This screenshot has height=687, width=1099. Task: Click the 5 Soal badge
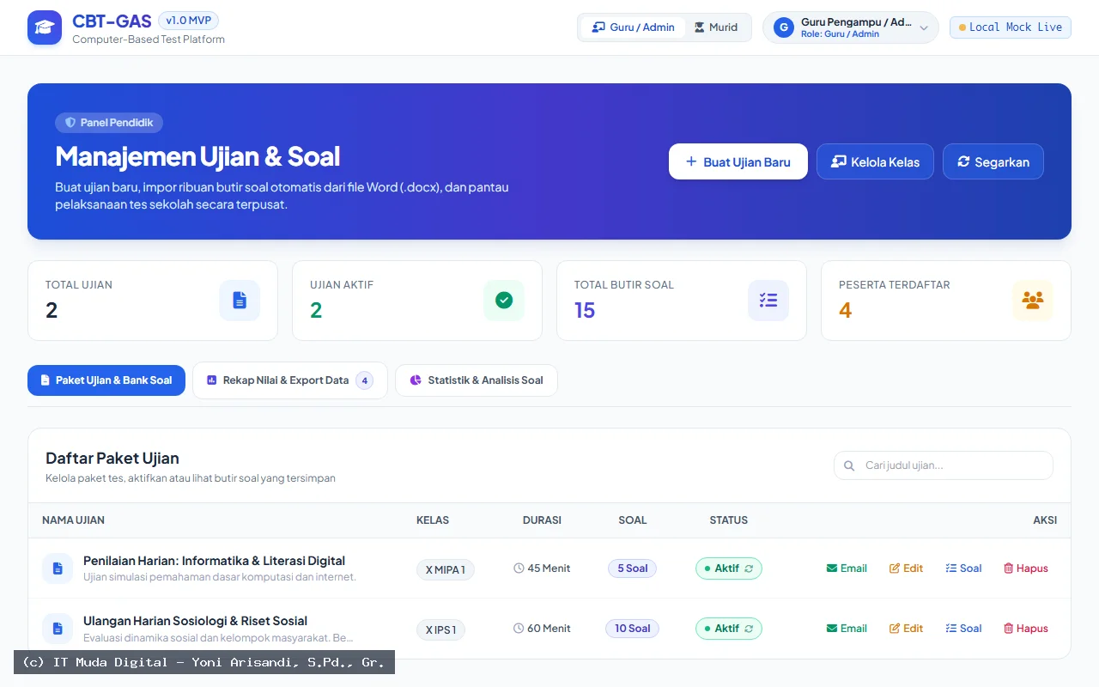633,568
